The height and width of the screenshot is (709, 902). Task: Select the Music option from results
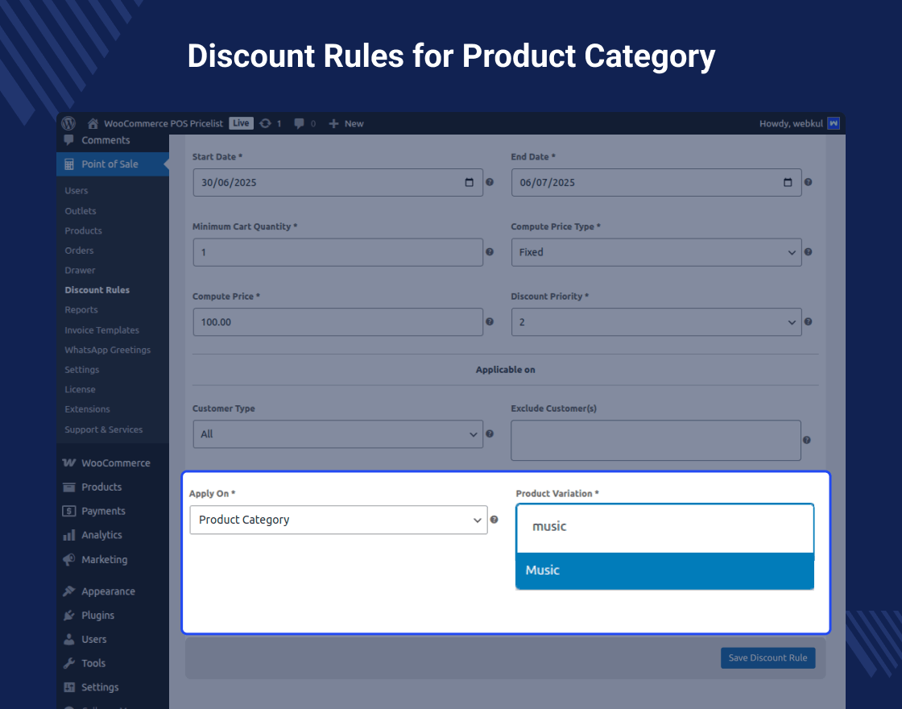[664, 570]
